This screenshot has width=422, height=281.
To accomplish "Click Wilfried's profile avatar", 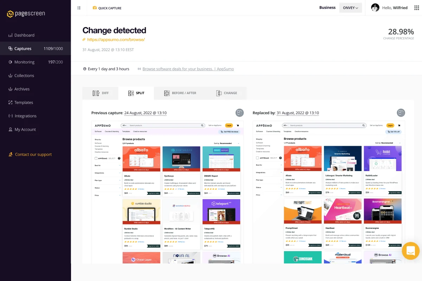I will tap(375, 8).
